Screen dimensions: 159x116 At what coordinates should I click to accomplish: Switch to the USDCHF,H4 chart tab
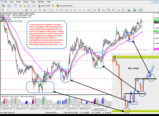point(60,109)
